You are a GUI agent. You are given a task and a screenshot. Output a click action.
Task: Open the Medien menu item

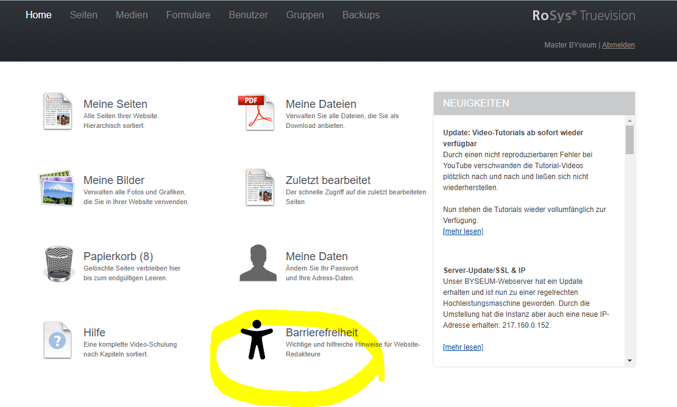tap(132, 15)
